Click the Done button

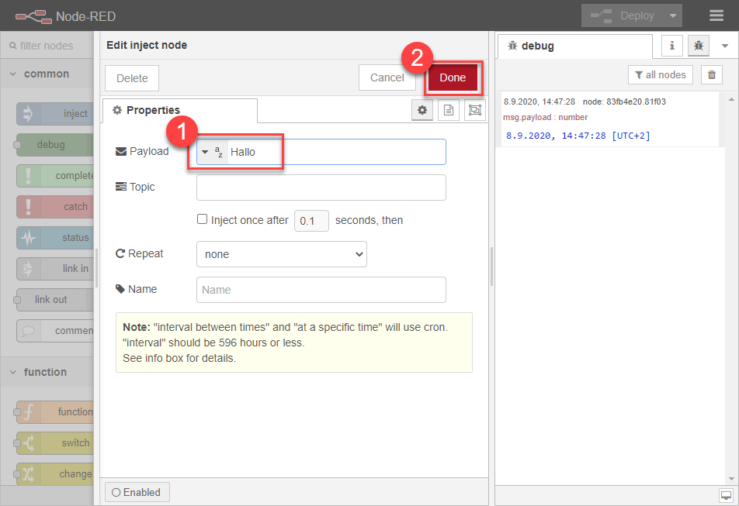coord(453,77)
